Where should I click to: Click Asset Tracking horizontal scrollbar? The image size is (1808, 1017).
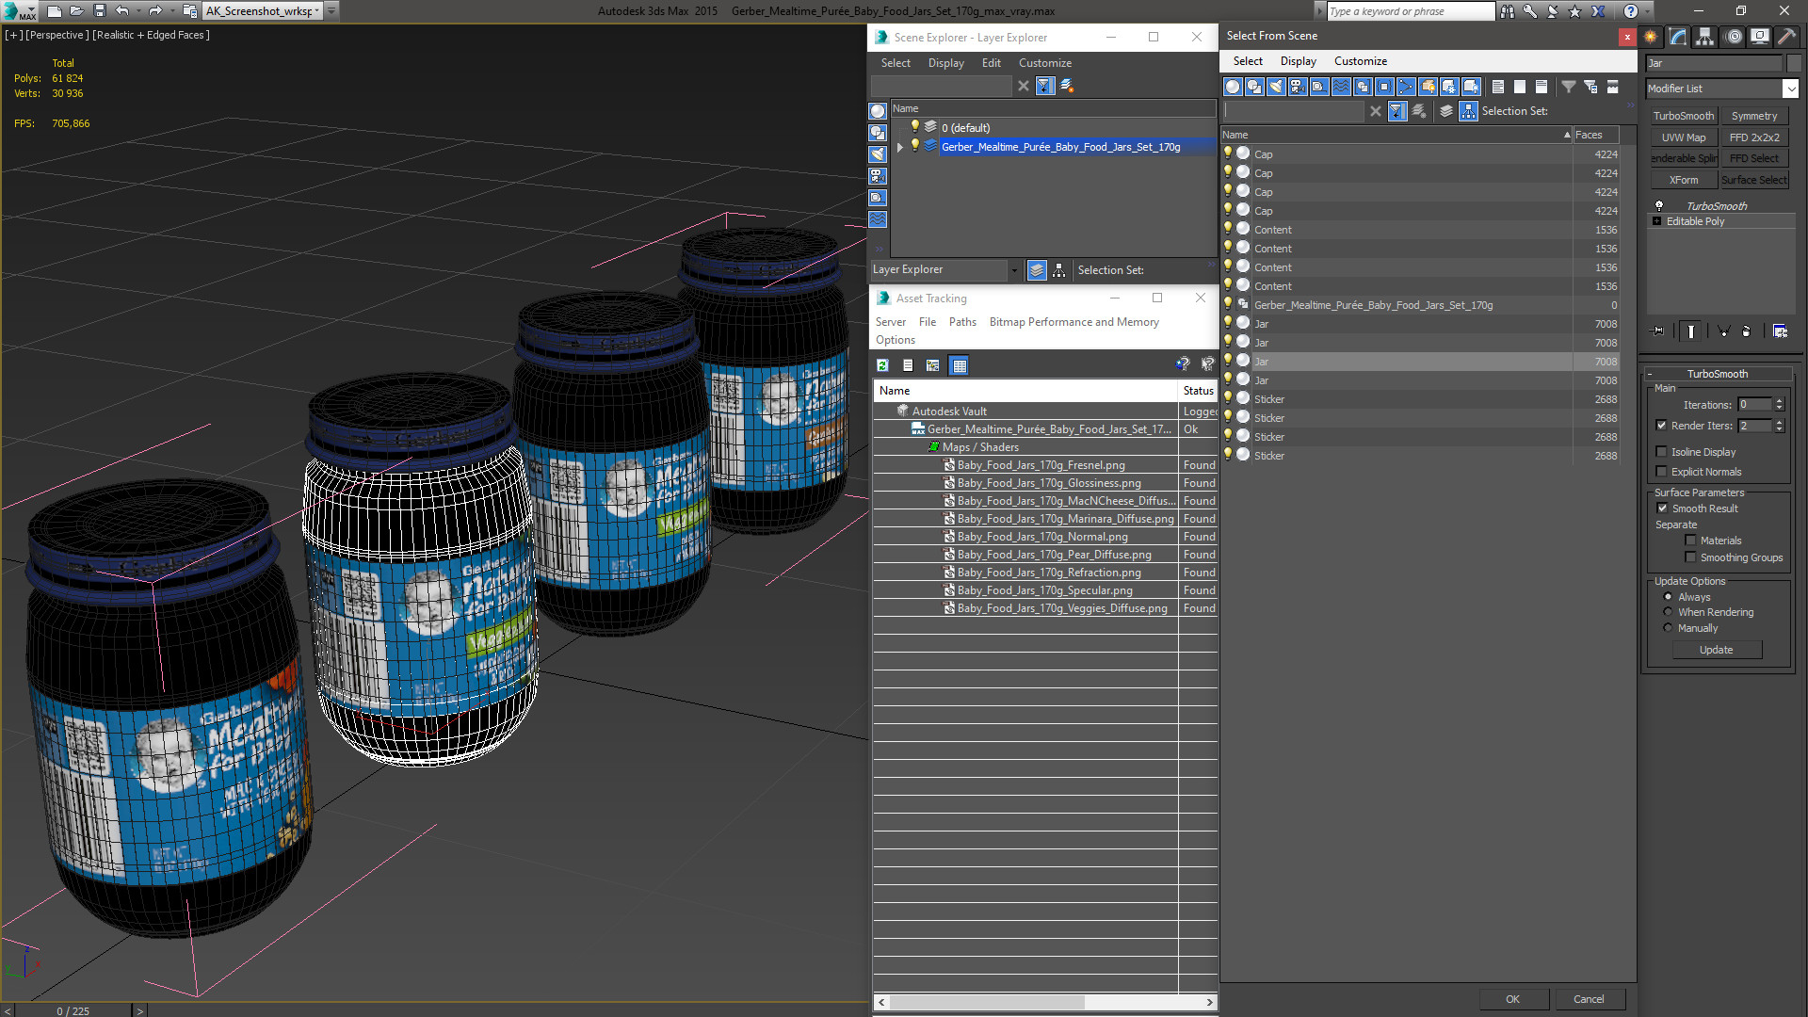click(986, 1002)
